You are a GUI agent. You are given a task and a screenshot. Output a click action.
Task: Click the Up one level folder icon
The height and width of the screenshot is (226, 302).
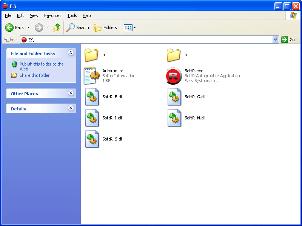tap(57, 27)
